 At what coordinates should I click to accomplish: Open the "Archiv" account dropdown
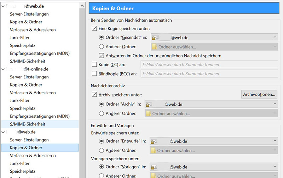[x=275, y=104]
